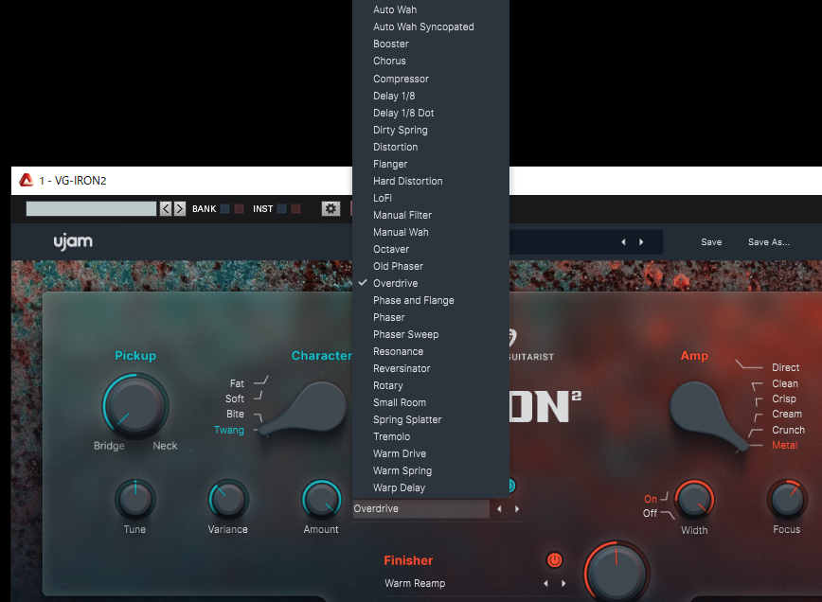Viewport: 822px width, 602px height.
Task: Click the Save button
Action: pyautogui.click(x=711, y=242)
